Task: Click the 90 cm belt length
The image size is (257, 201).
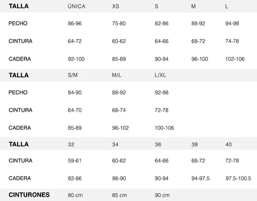Action: (162, 195)
